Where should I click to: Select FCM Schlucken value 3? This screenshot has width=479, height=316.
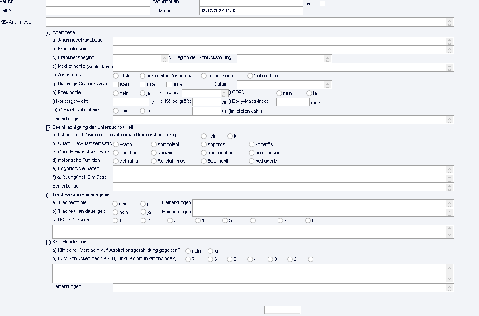click(270, 259)
